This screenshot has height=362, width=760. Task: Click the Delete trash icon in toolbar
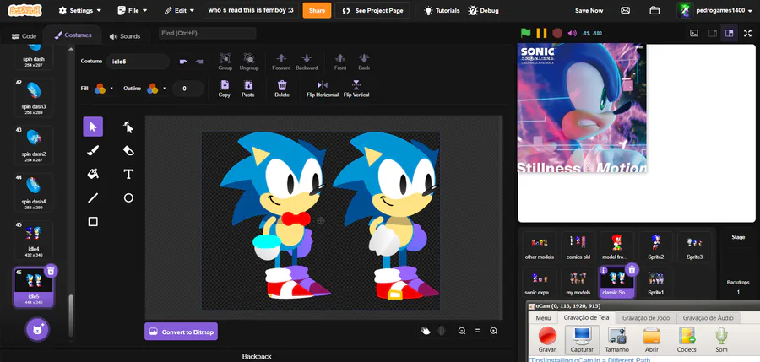point(282,89)
